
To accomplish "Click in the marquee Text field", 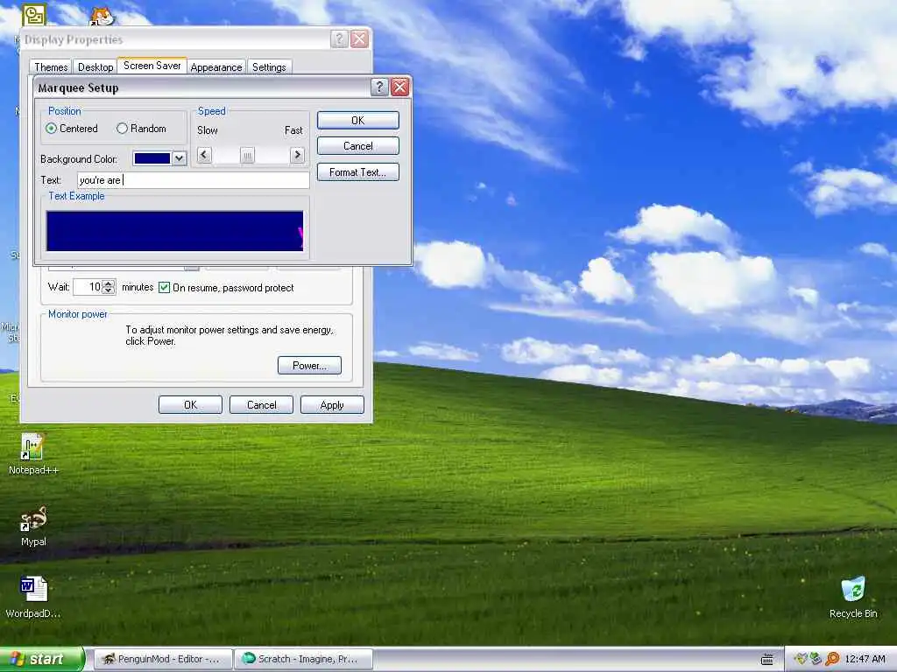I will [x=194, y=180].
